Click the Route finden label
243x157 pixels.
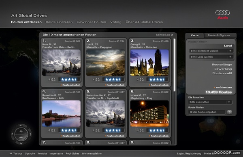[196, 107]
